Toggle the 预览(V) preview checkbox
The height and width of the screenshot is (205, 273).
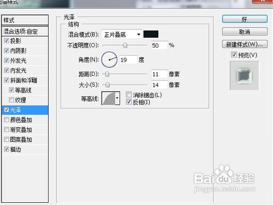pos(234,55)
